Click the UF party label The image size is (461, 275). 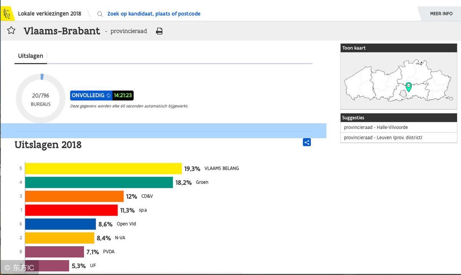[93, 265]
